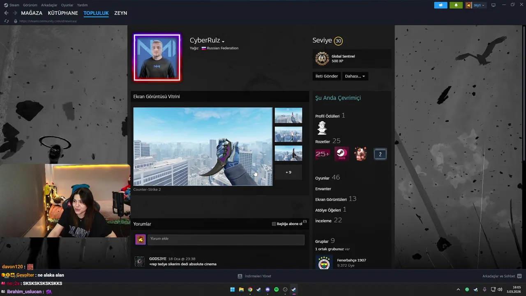Open 'Oyunlar' games link

click(x=322, y=178)
